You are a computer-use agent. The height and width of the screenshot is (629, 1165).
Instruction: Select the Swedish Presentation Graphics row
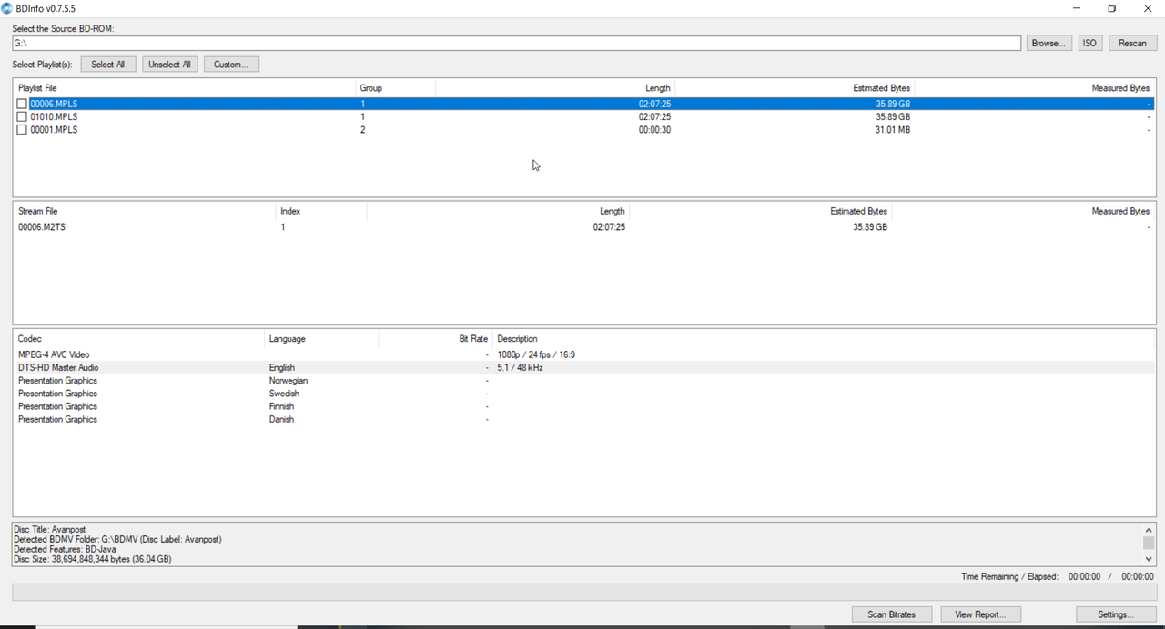583,394
